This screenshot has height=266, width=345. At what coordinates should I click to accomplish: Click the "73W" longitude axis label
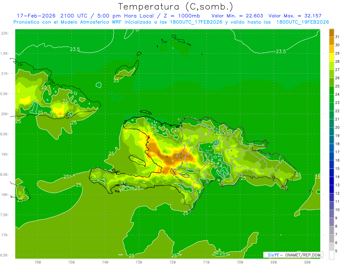(139, 262)
